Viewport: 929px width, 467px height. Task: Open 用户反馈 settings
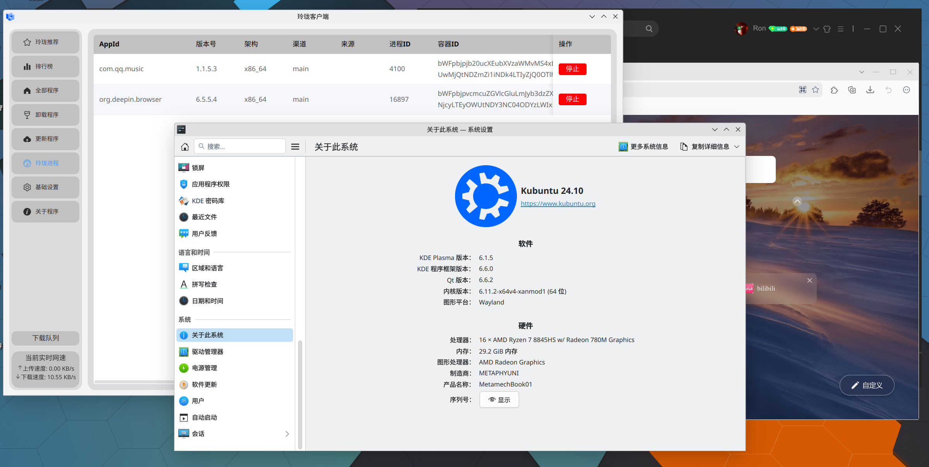pos(234,234)
